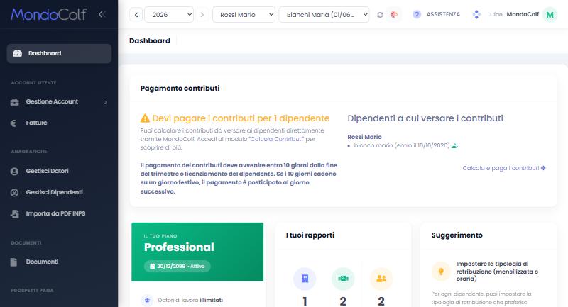Click the ASSISTENZA help link
Viewport: 568px width, 307px height.
coord(443,14)
